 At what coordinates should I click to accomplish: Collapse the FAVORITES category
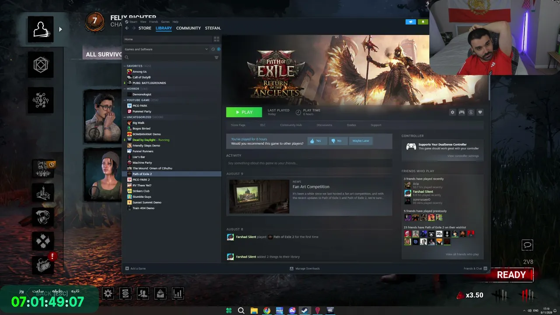(x=125, y=66)
